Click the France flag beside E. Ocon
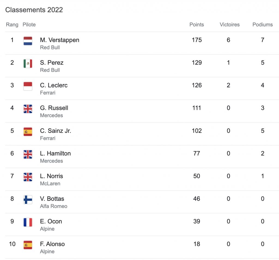Image resolution: width=279 pixels, height=260 pixels. click(x=28, y=222)
